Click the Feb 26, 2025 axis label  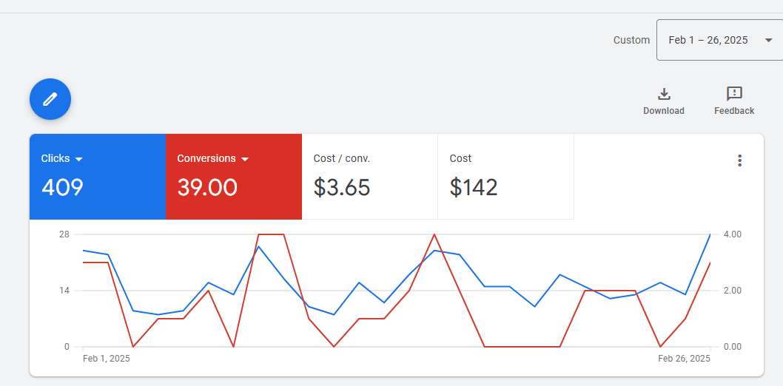point(684,359)
